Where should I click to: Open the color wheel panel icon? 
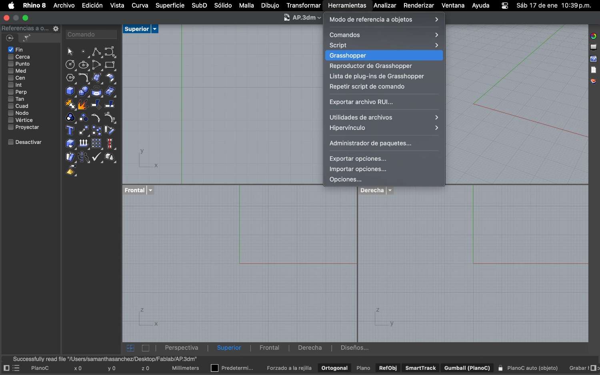point(594,36)
